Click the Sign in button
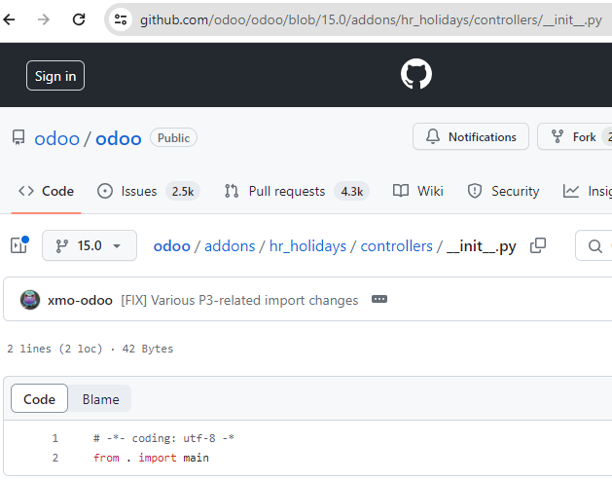The width and height of the screenshot is (612, 481). 55,76
